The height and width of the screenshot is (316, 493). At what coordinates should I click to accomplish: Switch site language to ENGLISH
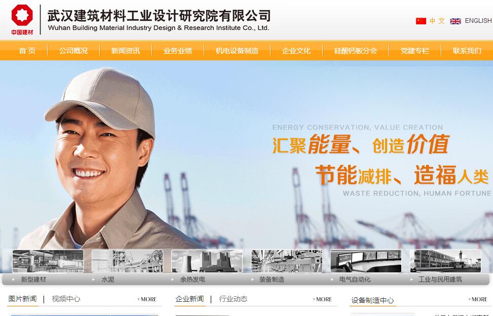tap(478, 21)
